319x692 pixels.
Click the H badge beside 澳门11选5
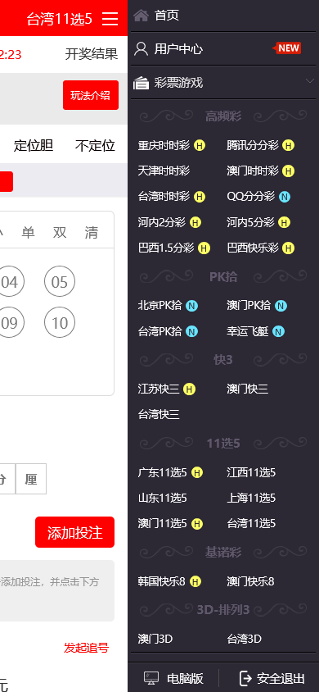coord(197,524)
